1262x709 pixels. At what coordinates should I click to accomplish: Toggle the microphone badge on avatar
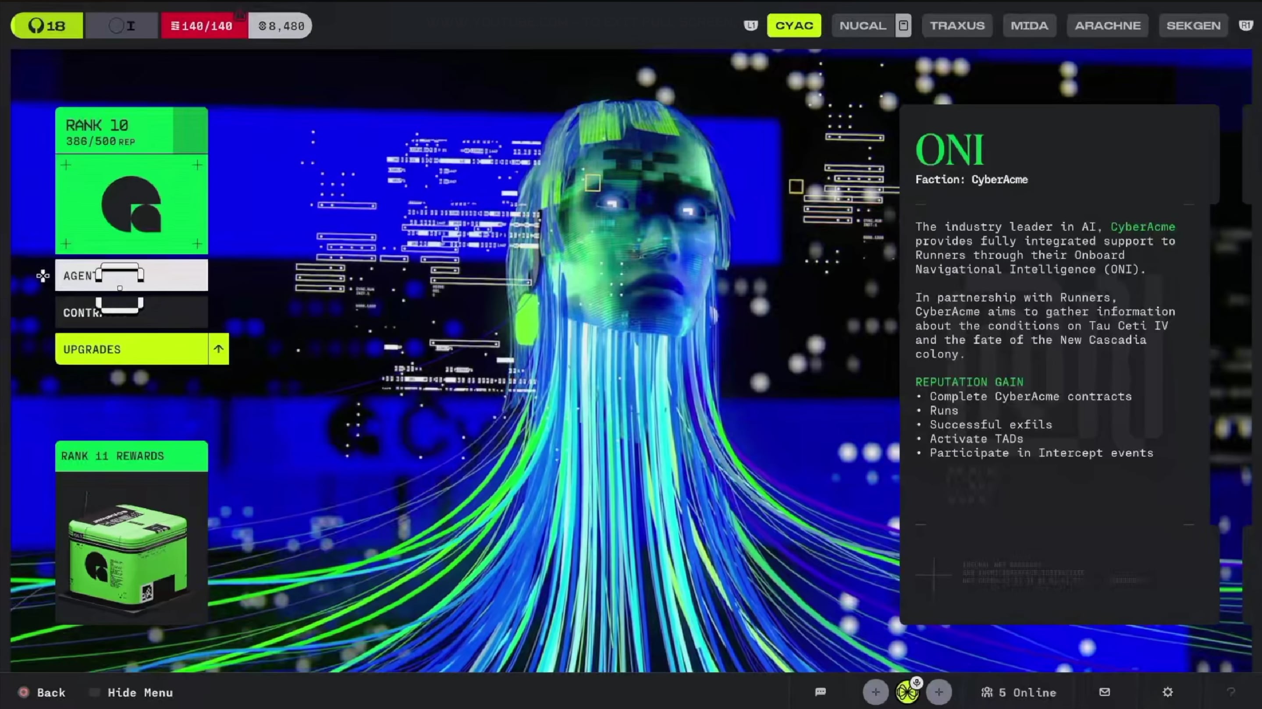coord(917,682)
